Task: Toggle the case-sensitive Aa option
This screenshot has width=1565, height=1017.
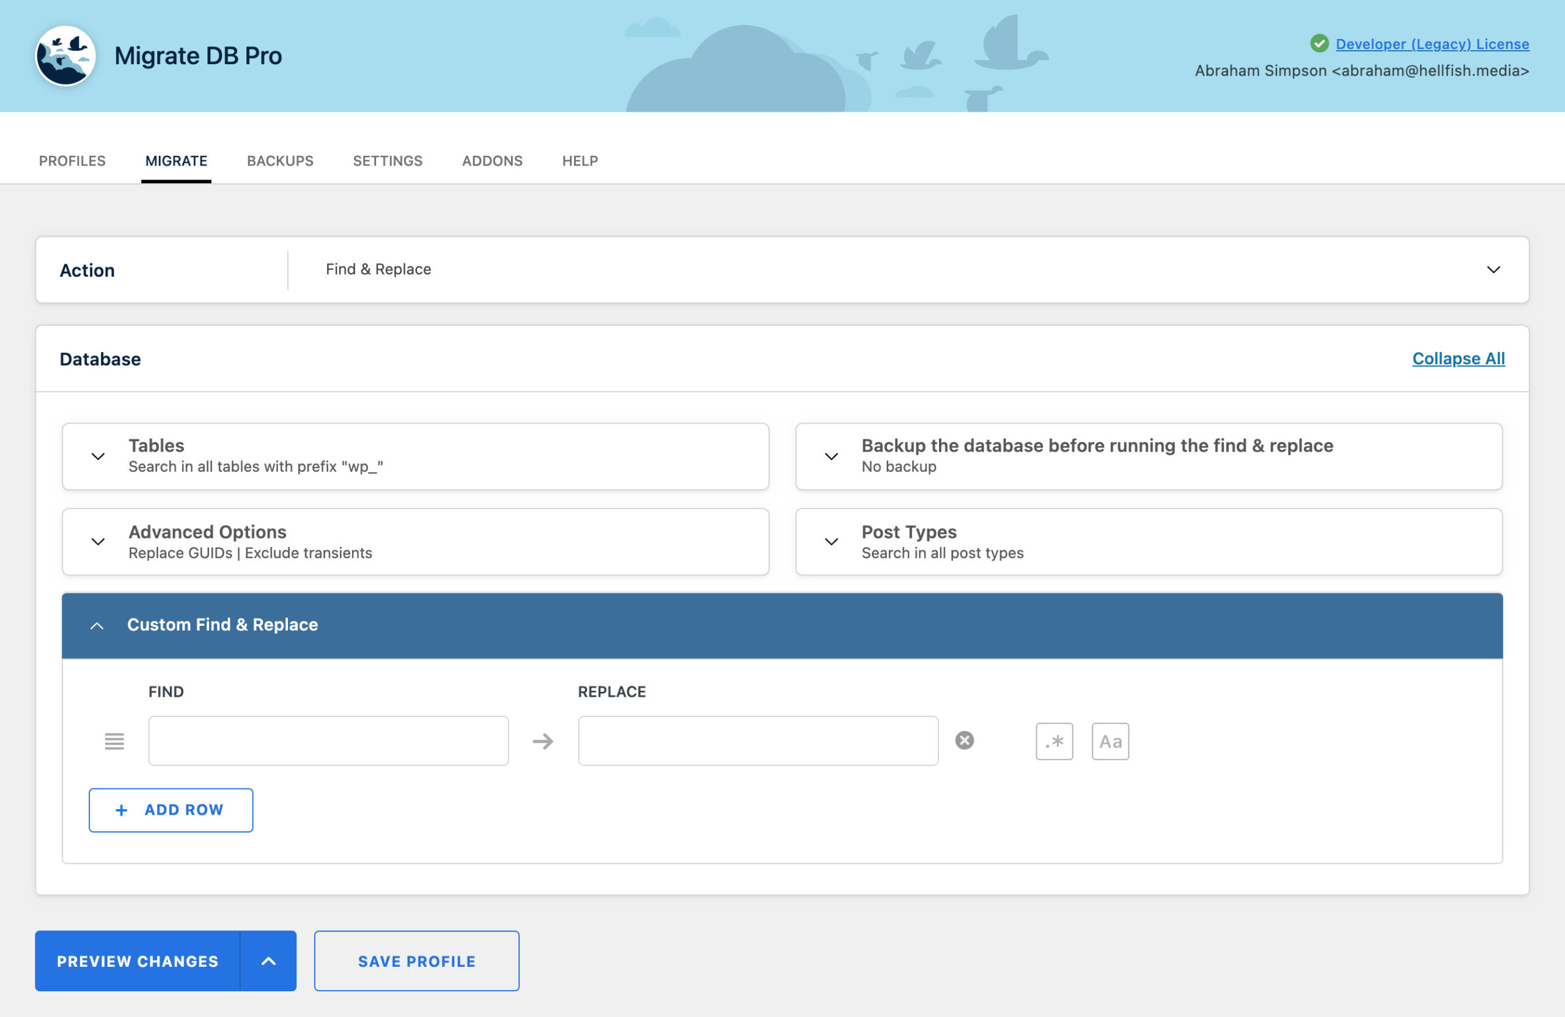Action: pyautogui.click(x=1110, y=741)
